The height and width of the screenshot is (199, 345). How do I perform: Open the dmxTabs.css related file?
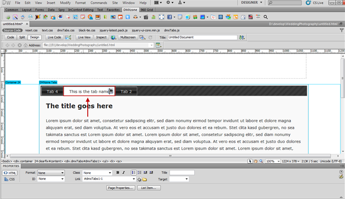[66, 30]
